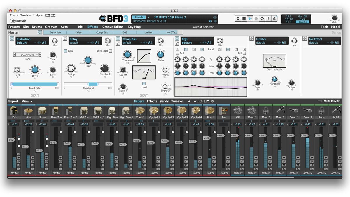Show the mixer Tweaks view
The width and height of the screenshot is (350, 197).
pyautogui.click(x=177, y=101)
